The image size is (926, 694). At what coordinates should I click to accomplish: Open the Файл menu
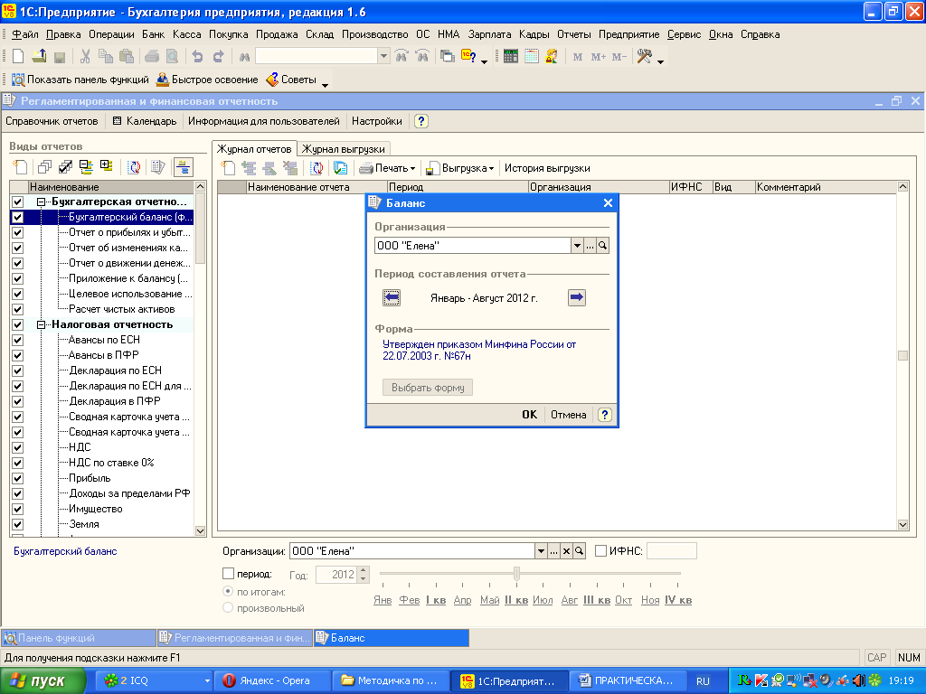tap(24, 34)
